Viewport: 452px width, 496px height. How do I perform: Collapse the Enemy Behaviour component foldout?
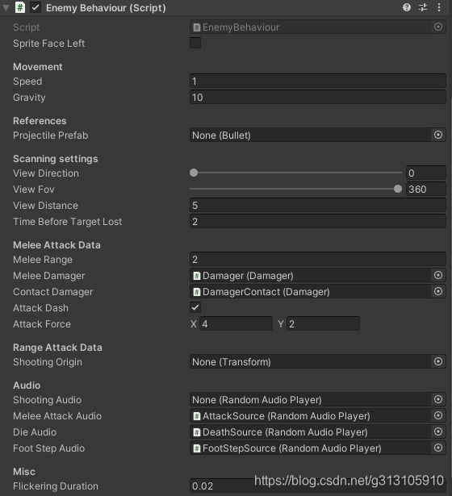pyautogui.click(x=6, y=7)
